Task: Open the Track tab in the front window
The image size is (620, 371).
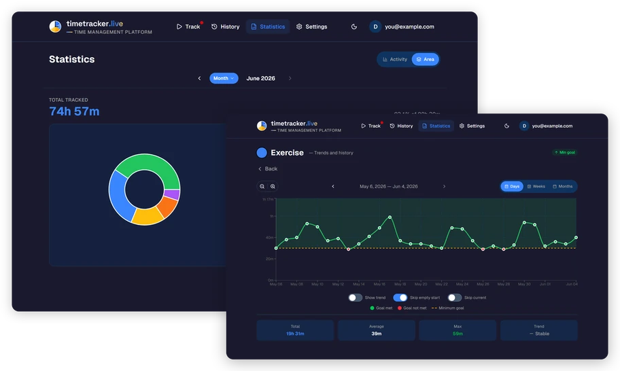Action: point(371,126)
